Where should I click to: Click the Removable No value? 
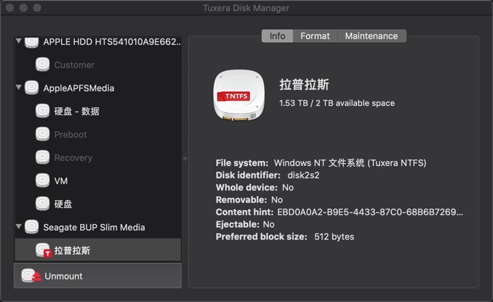(x=277, y=200)
